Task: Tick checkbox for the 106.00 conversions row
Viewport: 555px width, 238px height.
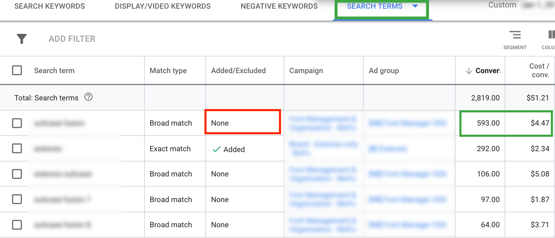Action: [x=17, y=174]
